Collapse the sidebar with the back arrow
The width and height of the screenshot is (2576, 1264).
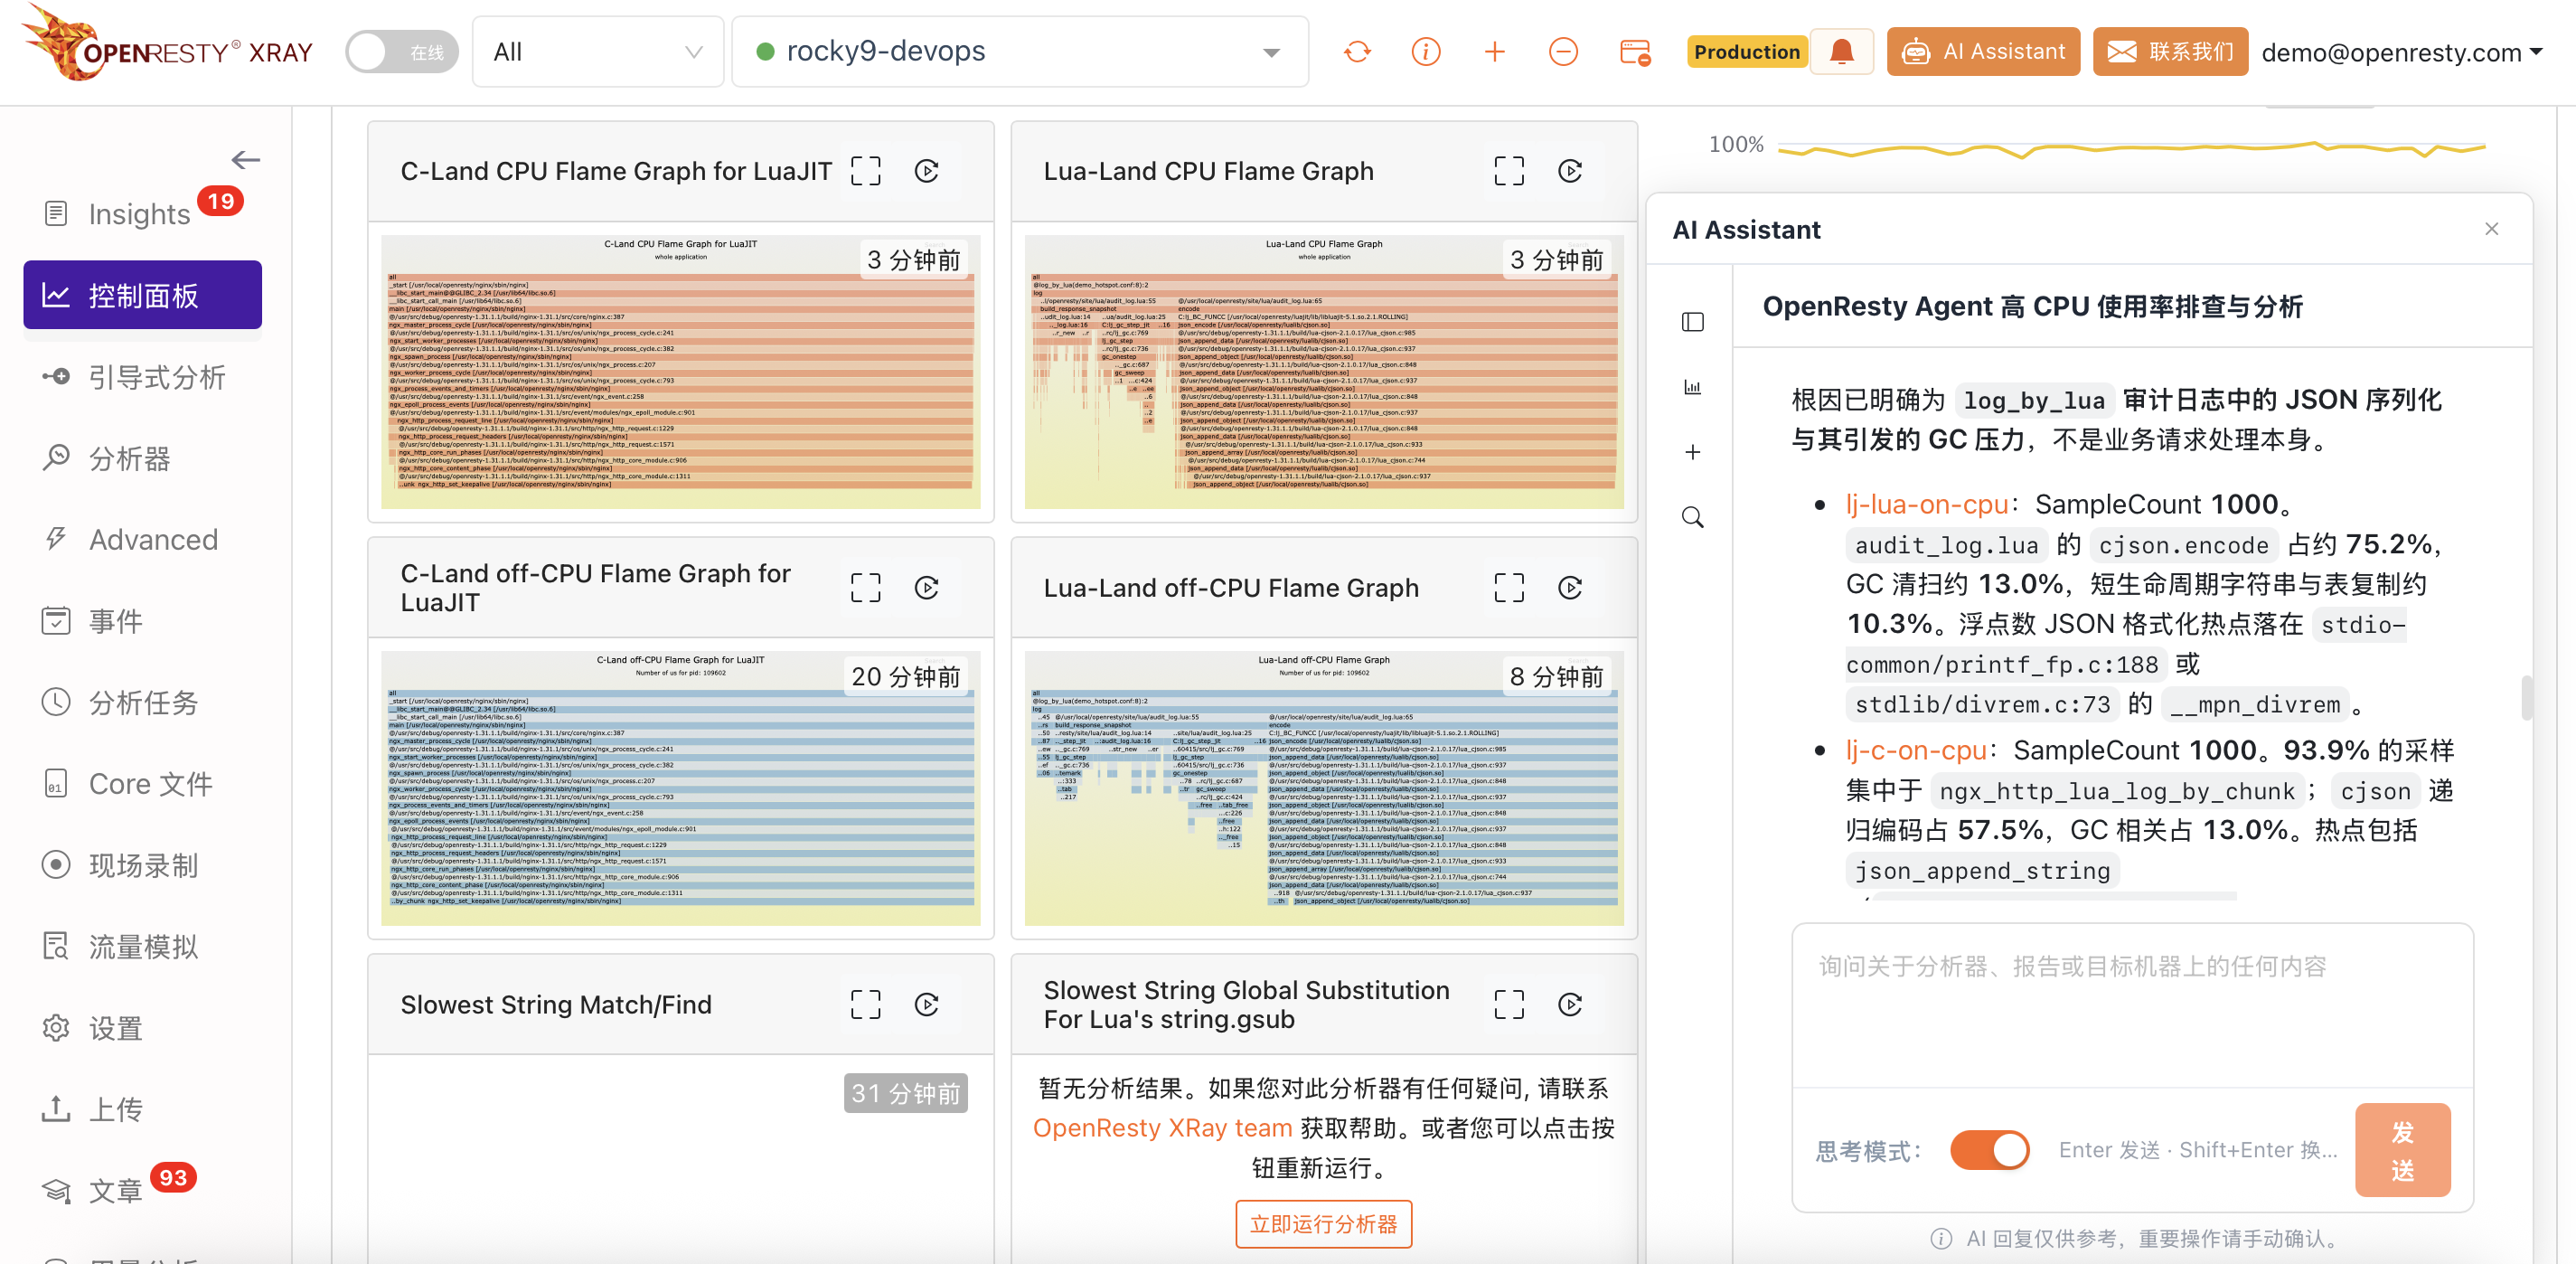[245, 160]
